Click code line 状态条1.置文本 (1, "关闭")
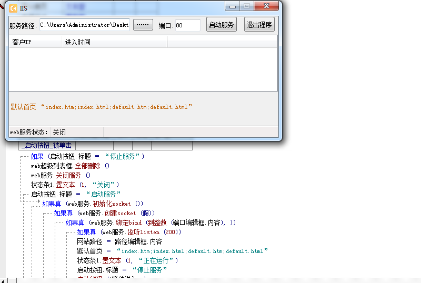Image resolution: width=421 pixels, height=283 pixels. pos(75,185)
